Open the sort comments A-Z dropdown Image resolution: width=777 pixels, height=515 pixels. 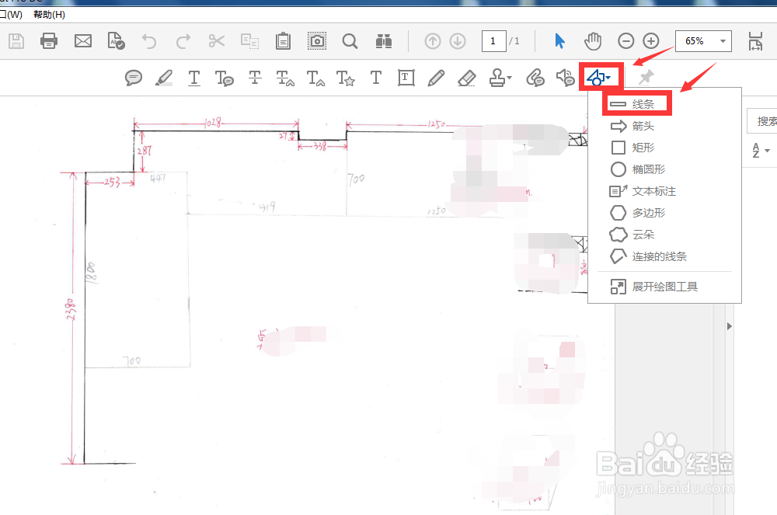coord(761,150)
